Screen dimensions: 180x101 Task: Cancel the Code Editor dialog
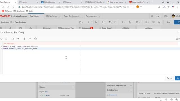click(x=169, y=78)
